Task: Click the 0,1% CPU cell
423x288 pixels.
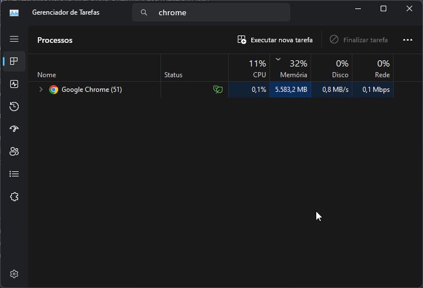Action: [x=249, y=90]
